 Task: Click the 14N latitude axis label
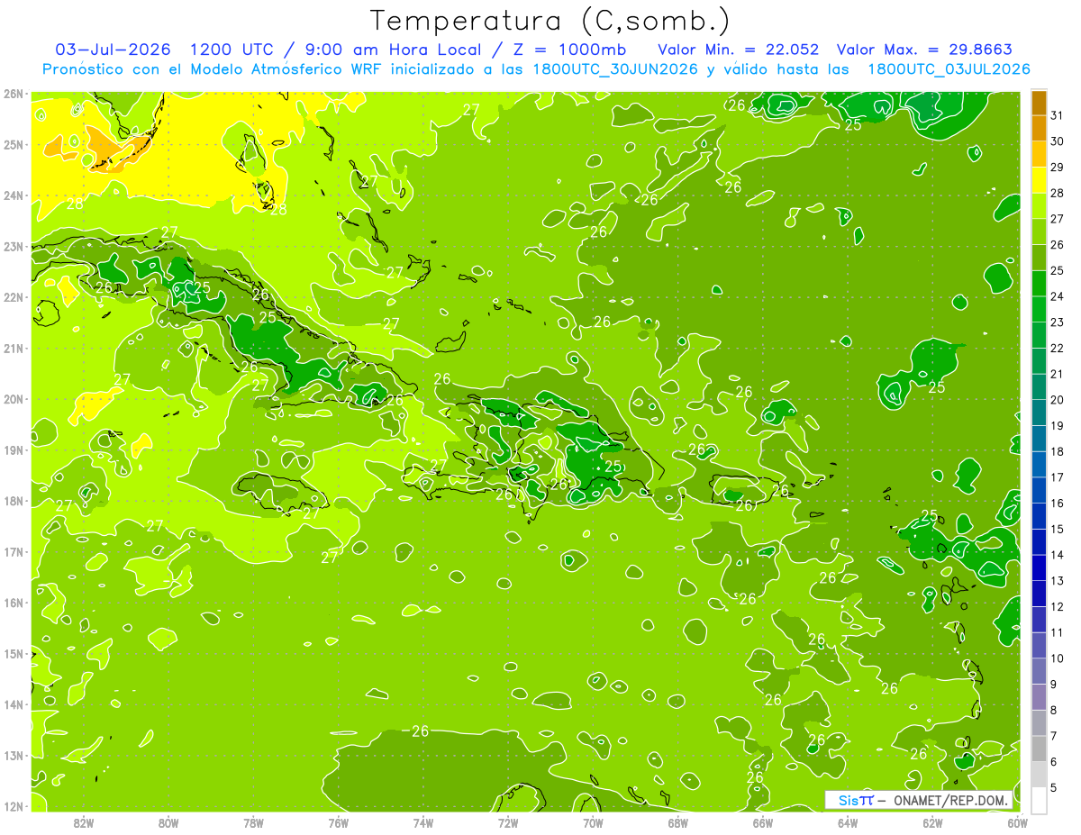(x=13, y=704)
